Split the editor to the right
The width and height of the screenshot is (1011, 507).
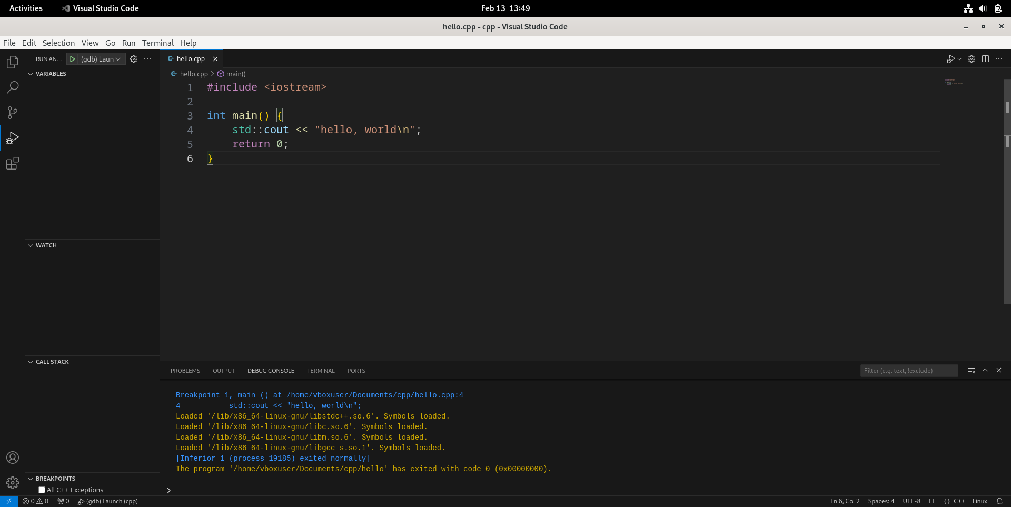[x=985, y=59]
